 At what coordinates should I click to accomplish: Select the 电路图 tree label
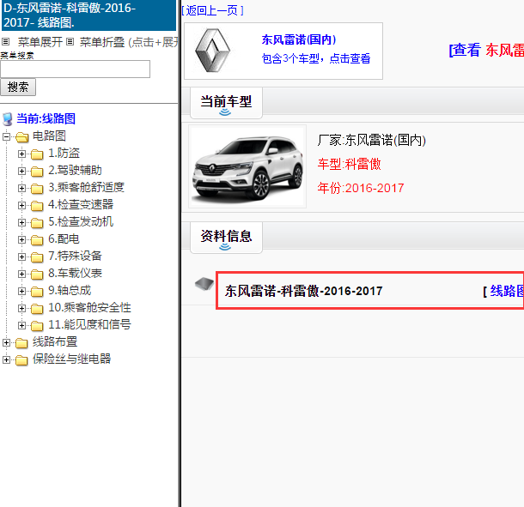pyautogui.click(x=49, y=136)
